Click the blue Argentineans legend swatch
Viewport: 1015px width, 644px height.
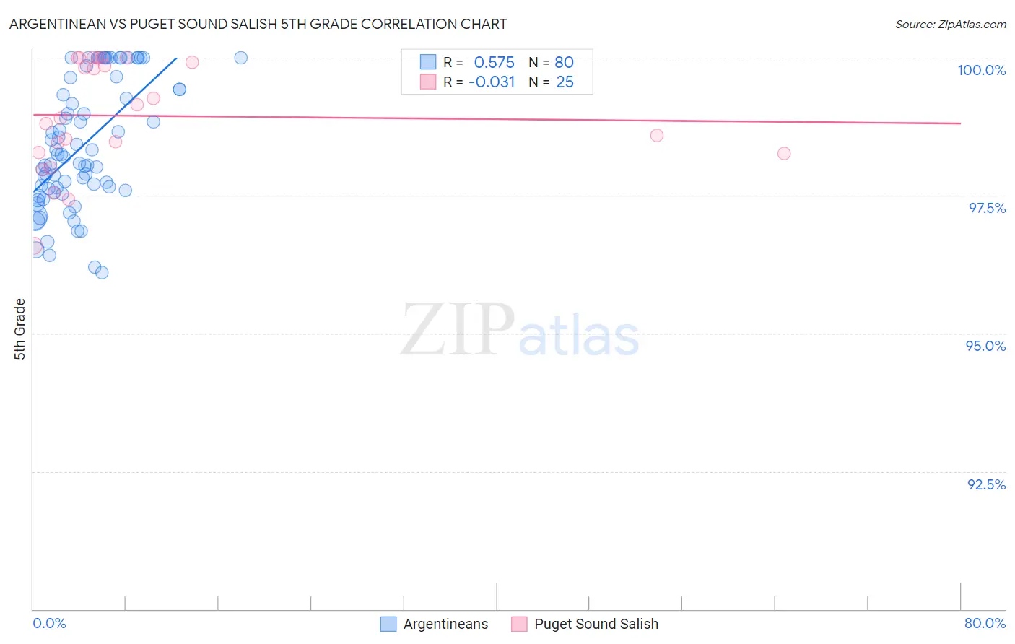click(x=388, y=624)
